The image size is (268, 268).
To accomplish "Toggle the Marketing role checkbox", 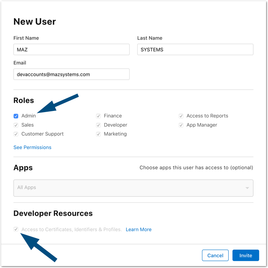I will (98, 134).
